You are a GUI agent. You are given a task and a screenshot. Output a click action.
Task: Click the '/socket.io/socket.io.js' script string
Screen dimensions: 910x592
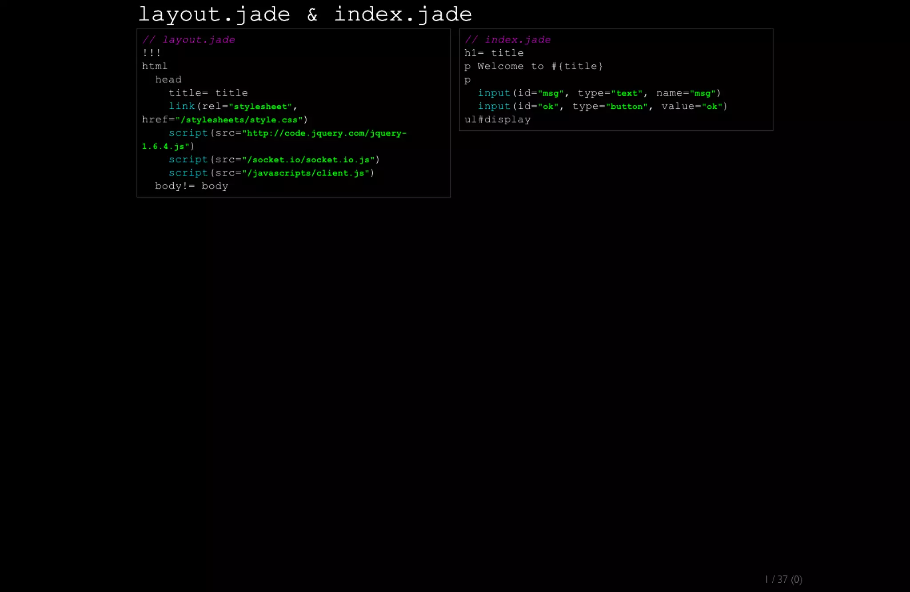pyautogui.click(x=308, y=160)
